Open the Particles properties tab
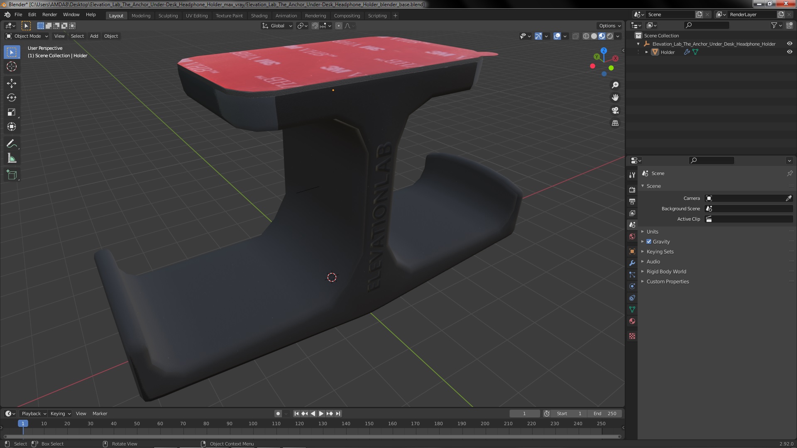Screen dimensions: 797x448 [x=632, y=275]
